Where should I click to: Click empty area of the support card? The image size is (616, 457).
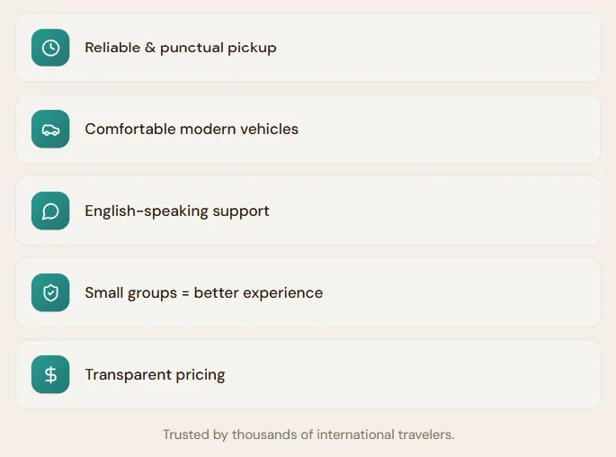(450, 211)
